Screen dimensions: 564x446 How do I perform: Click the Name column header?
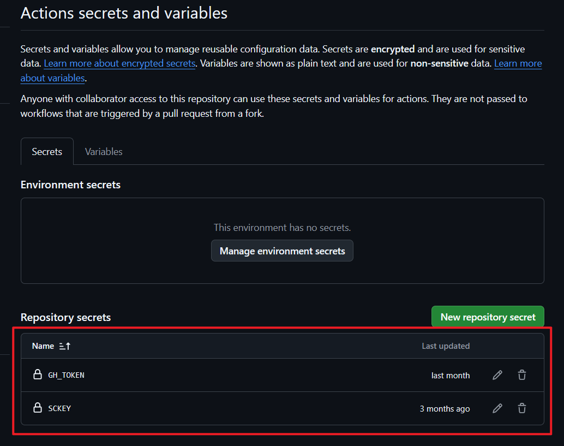[43, 346]
